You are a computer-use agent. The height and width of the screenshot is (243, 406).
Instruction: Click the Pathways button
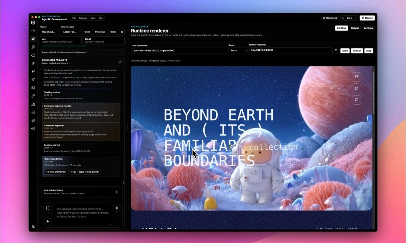[x=100, y=32]
